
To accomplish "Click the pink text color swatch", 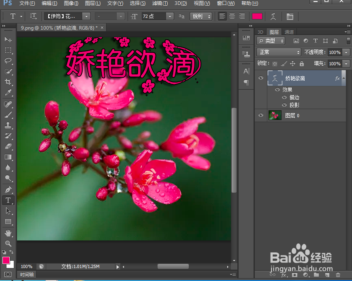I will (x=256, y=16).
